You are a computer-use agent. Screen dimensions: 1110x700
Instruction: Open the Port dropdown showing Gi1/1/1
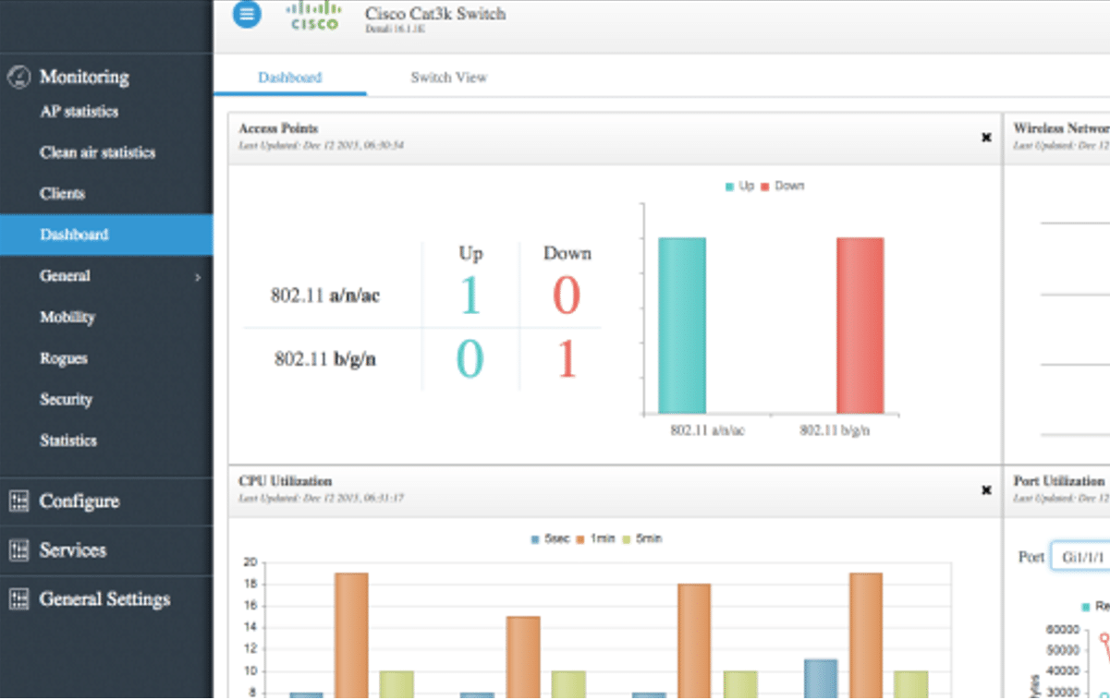[1080, 557]
